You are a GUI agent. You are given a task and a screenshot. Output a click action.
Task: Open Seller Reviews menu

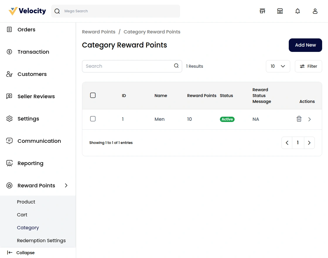(36, 96)
